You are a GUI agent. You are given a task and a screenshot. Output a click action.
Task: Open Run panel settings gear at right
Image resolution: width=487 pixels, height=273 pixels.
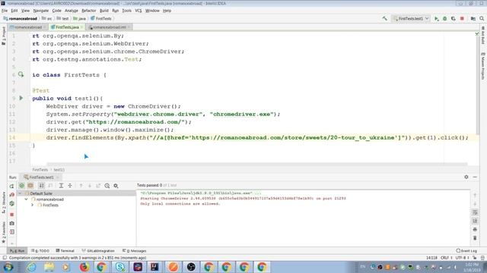466,177
